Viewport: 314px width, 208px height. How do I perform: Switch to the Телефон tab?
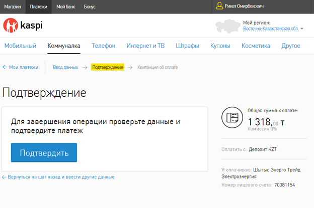[x=103, y=46]
